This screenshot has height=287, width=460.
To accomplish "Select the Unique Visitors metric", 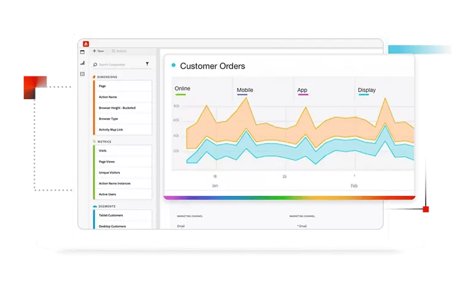I will point(123,173).
